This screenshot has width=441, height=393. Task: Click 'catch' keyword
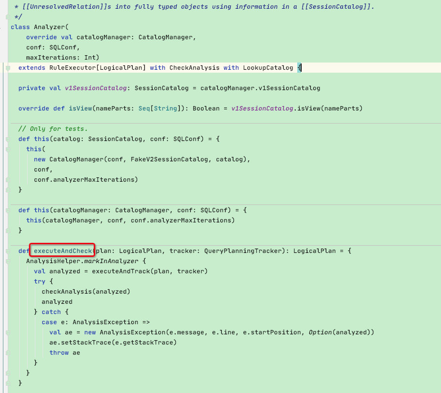coord(51,312)
